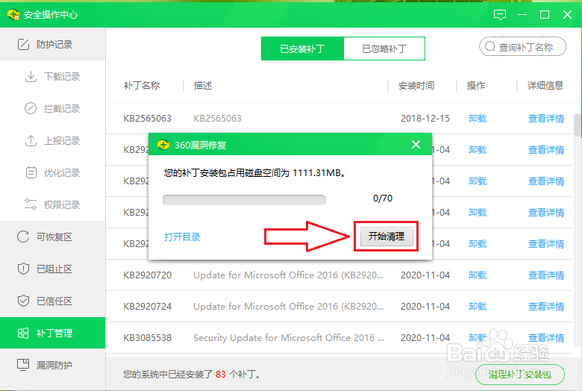Click 开始清理 button in dialog

pyautogui.click(x=387, y=236)
